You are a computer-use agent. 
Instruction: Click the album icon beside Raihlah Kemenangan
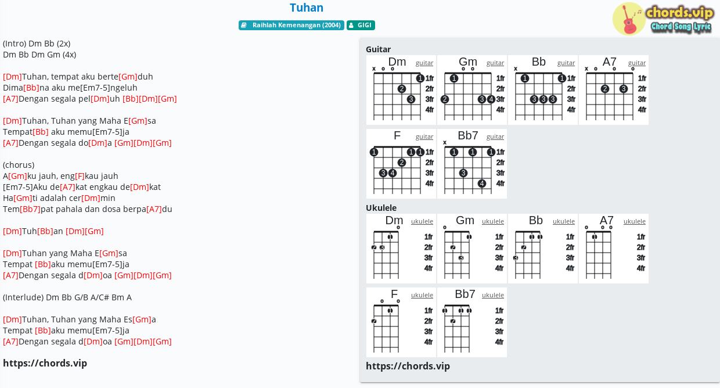(x=244, y=26)
